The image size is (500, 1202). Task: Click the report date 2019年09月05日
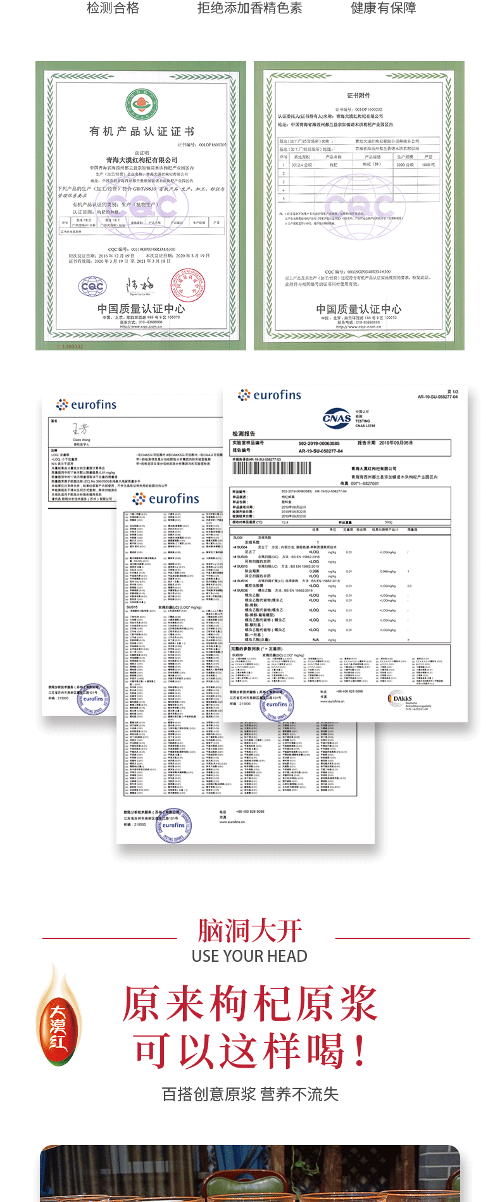click(396, 443)
